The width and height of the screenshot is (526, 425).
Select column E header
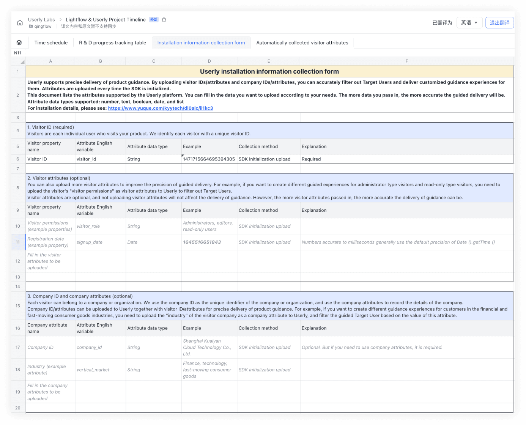click(269, 61)
